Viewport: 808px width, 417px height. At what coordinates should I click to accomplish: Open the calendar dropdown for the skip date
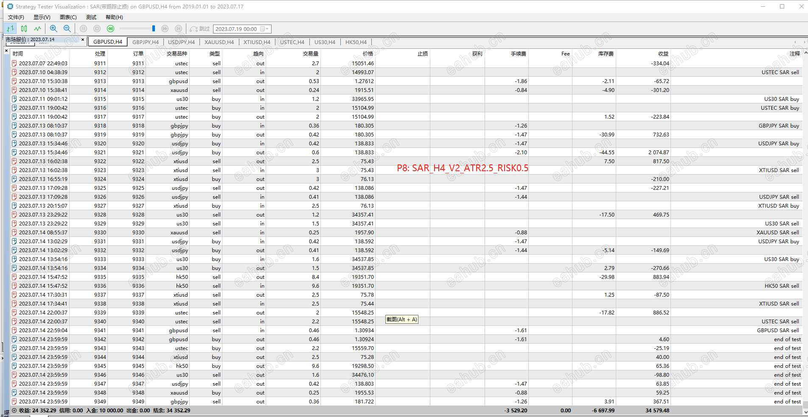point(265,29)
